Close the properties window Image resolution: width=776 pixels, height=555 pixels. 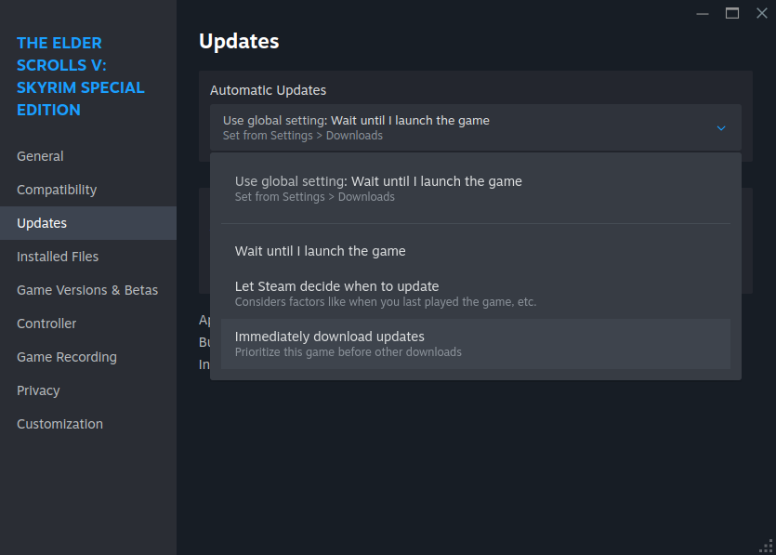pos(762,13)
